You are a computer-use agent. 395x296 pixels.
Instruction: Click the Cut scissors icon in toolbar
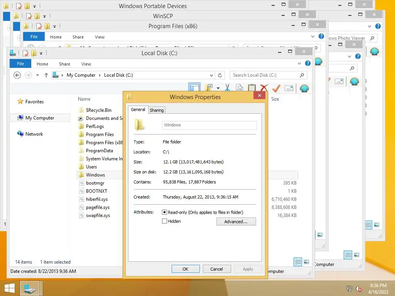click(227, 88)
